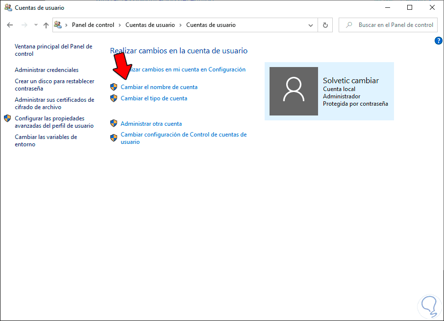Screen dimensions: 444x321
Task: Open 'Cambiar configuración de Control de cuentas de usuario'
Action: point(183,138)
